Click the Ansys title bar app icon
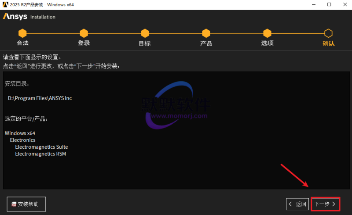The image size is (352, 215). click(5, 4)
